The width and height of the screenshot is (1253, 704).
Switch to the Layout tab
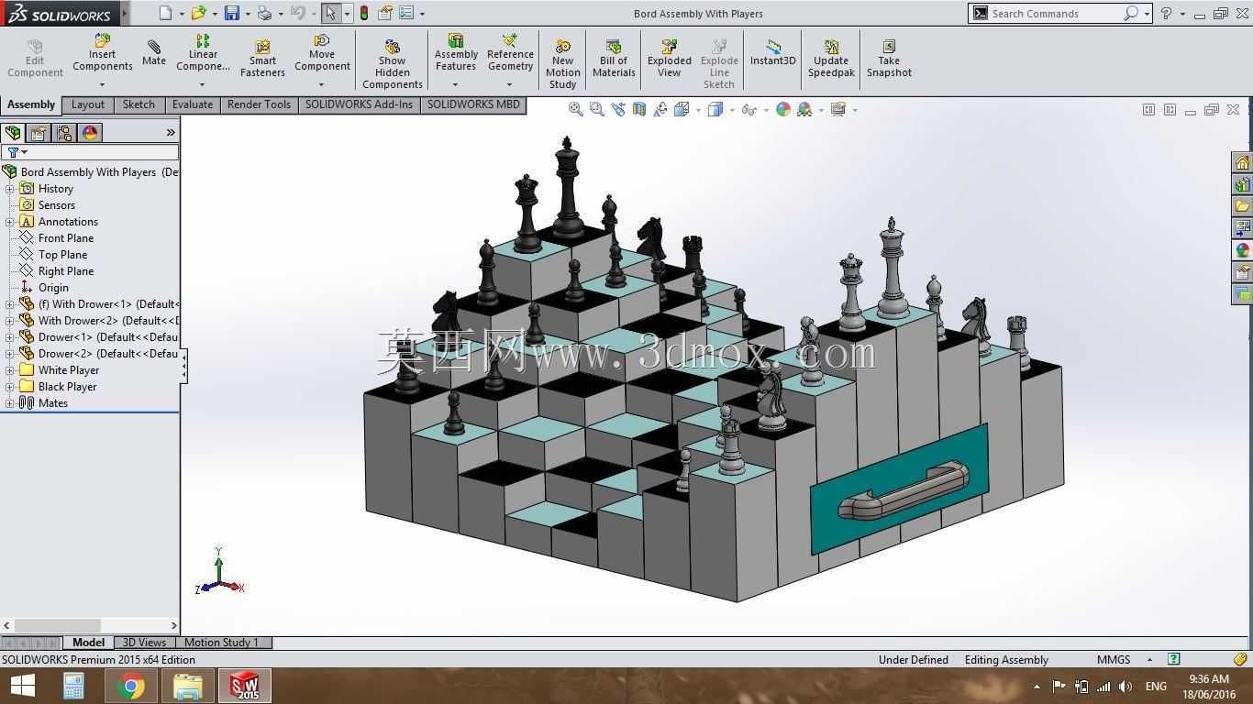[x=88, y=104]
